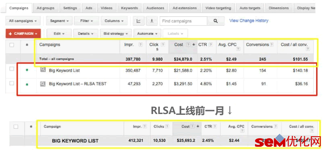Open the Details dropdown
This screenshot has height=150, width=323.
pyautogui.click(x=86, y=34)
